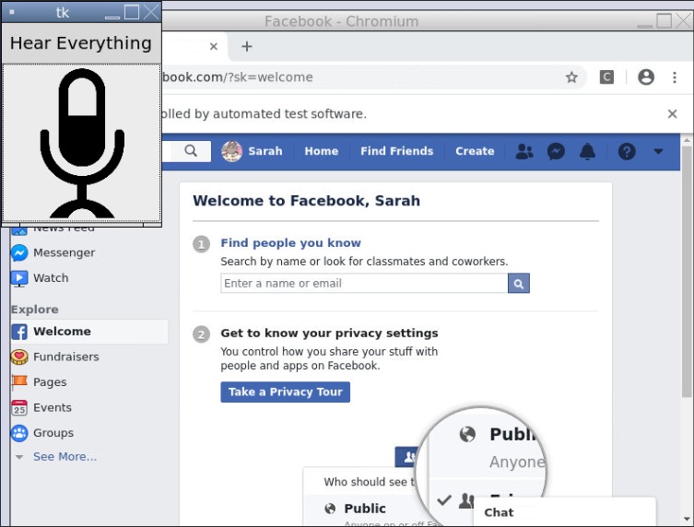
Task: Click Get to know your privacy settings
Action: (x=329, y=334)
